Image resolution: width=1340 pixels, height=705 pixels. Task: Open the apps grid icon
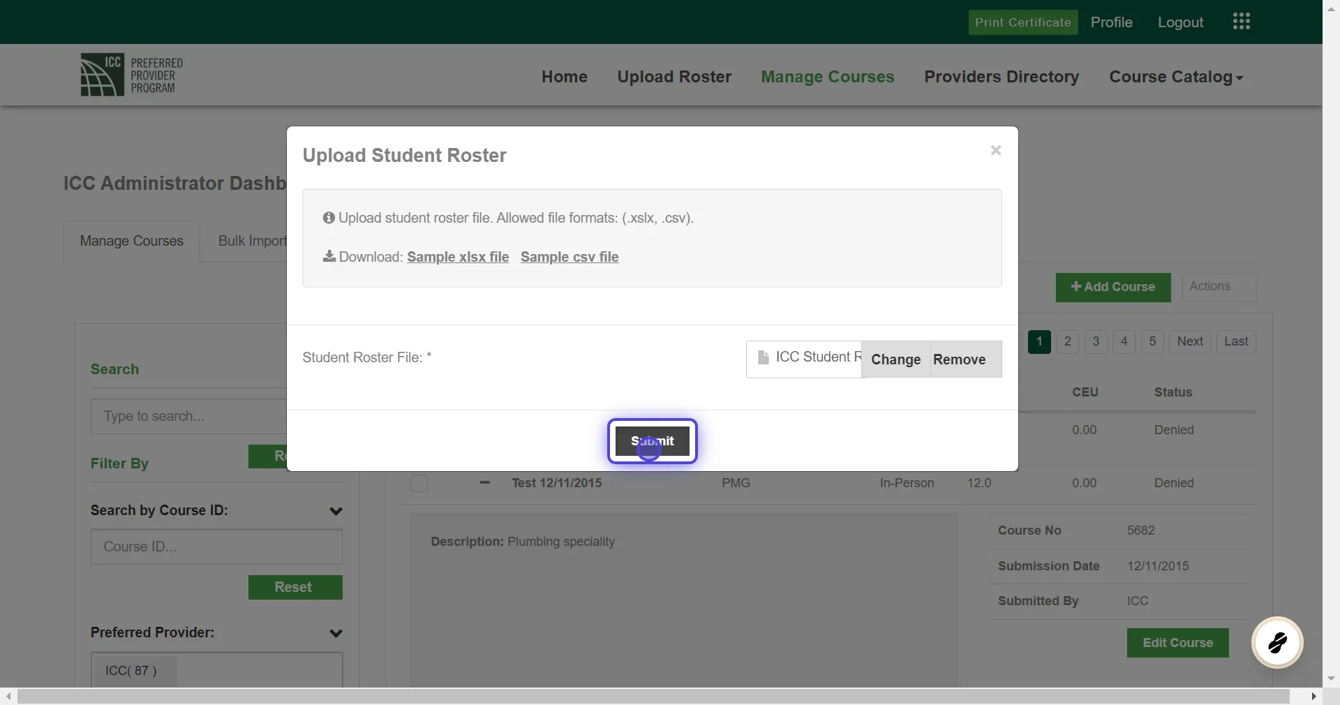click(1242, 22)
